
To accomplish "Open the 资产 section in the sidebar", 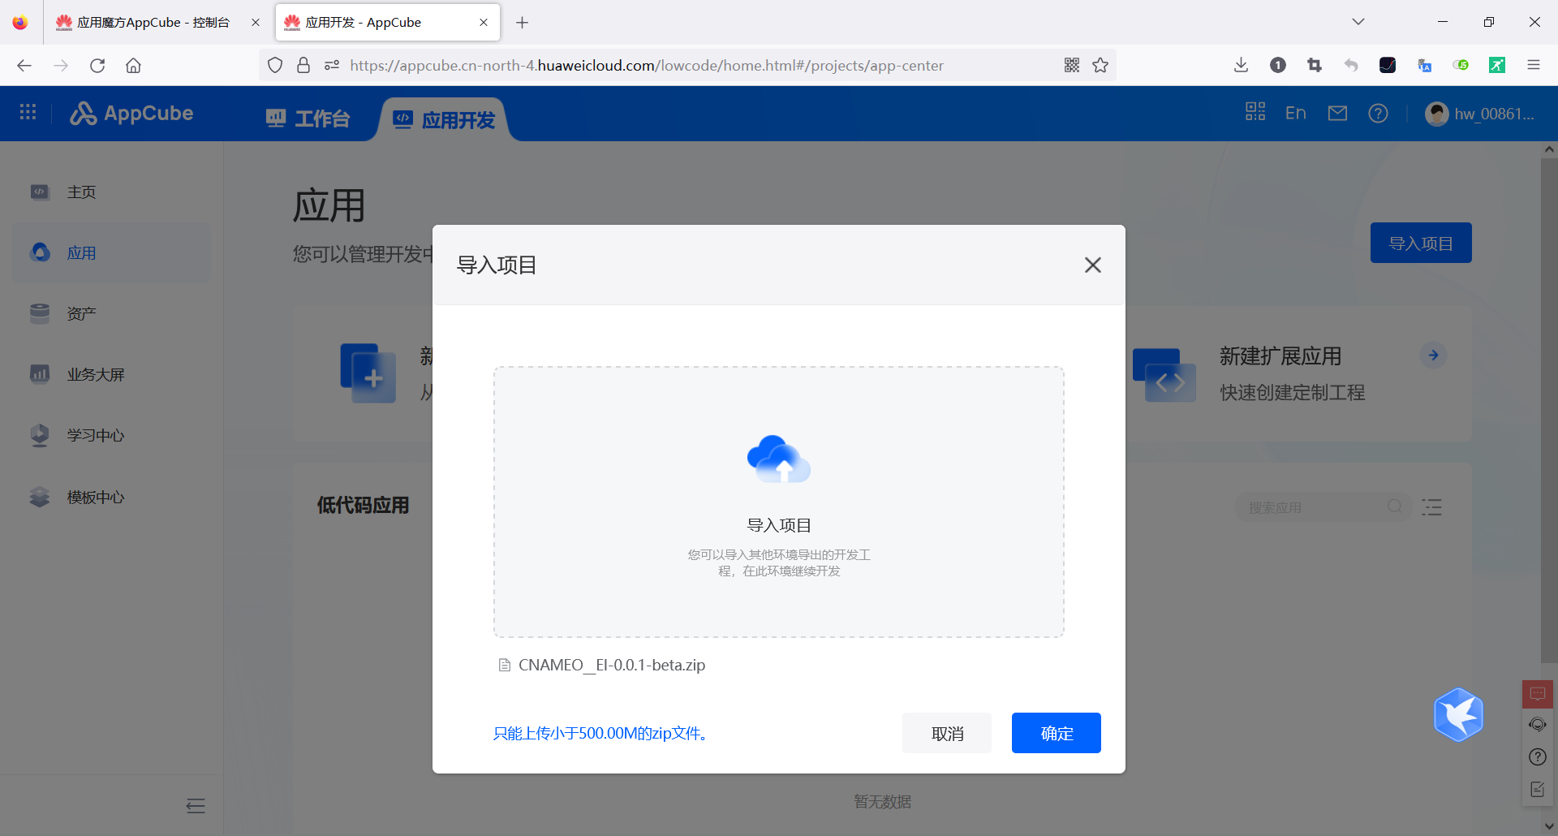I will tap(80, 313).
